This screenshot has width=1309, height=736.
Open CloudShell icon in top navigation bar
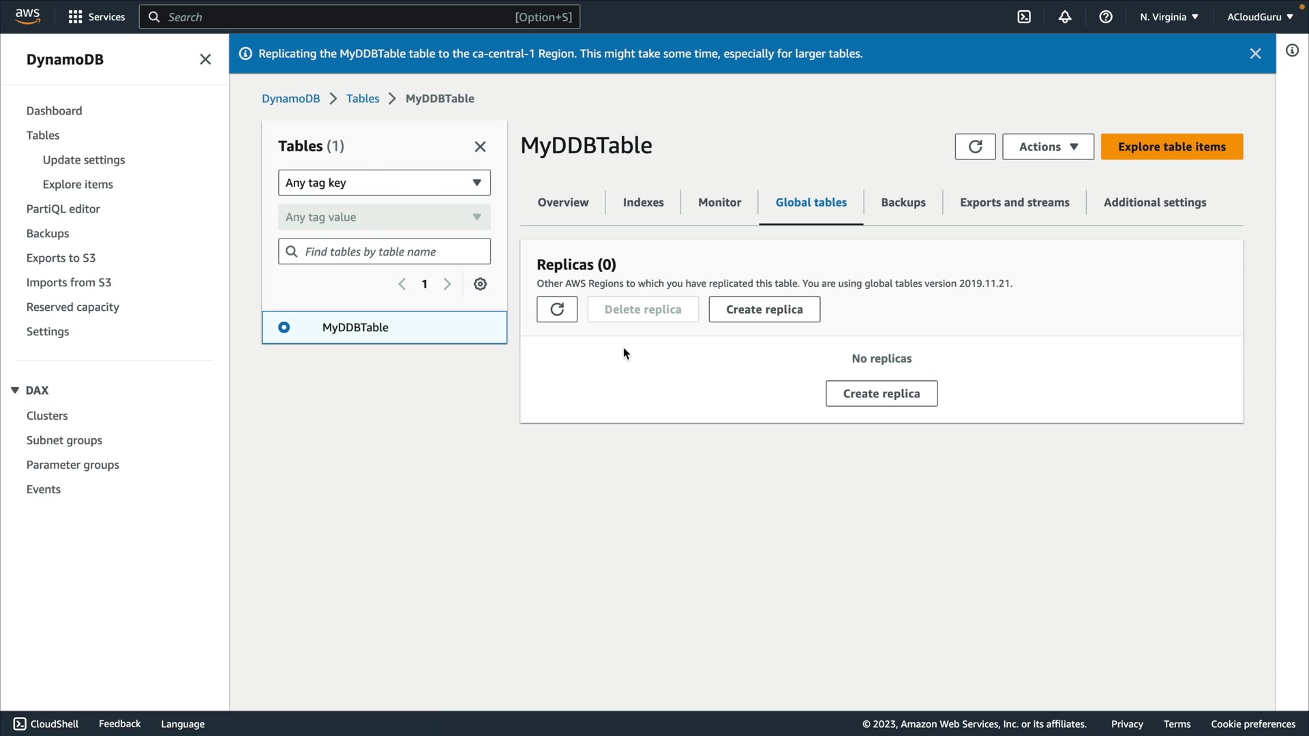pyautogui.click(x=1024, y=17)
